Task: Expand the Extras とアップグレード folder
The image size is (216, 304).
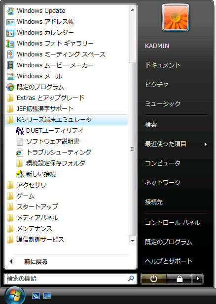Action: [x=67, y=98]
